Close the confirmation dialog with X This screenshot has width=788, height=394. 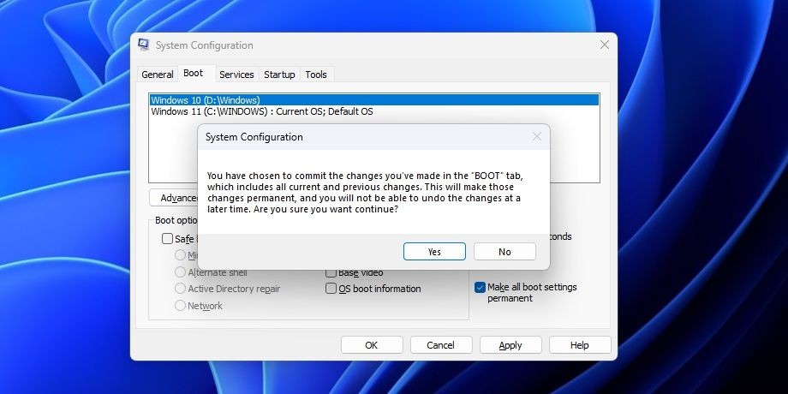point(537,137)
